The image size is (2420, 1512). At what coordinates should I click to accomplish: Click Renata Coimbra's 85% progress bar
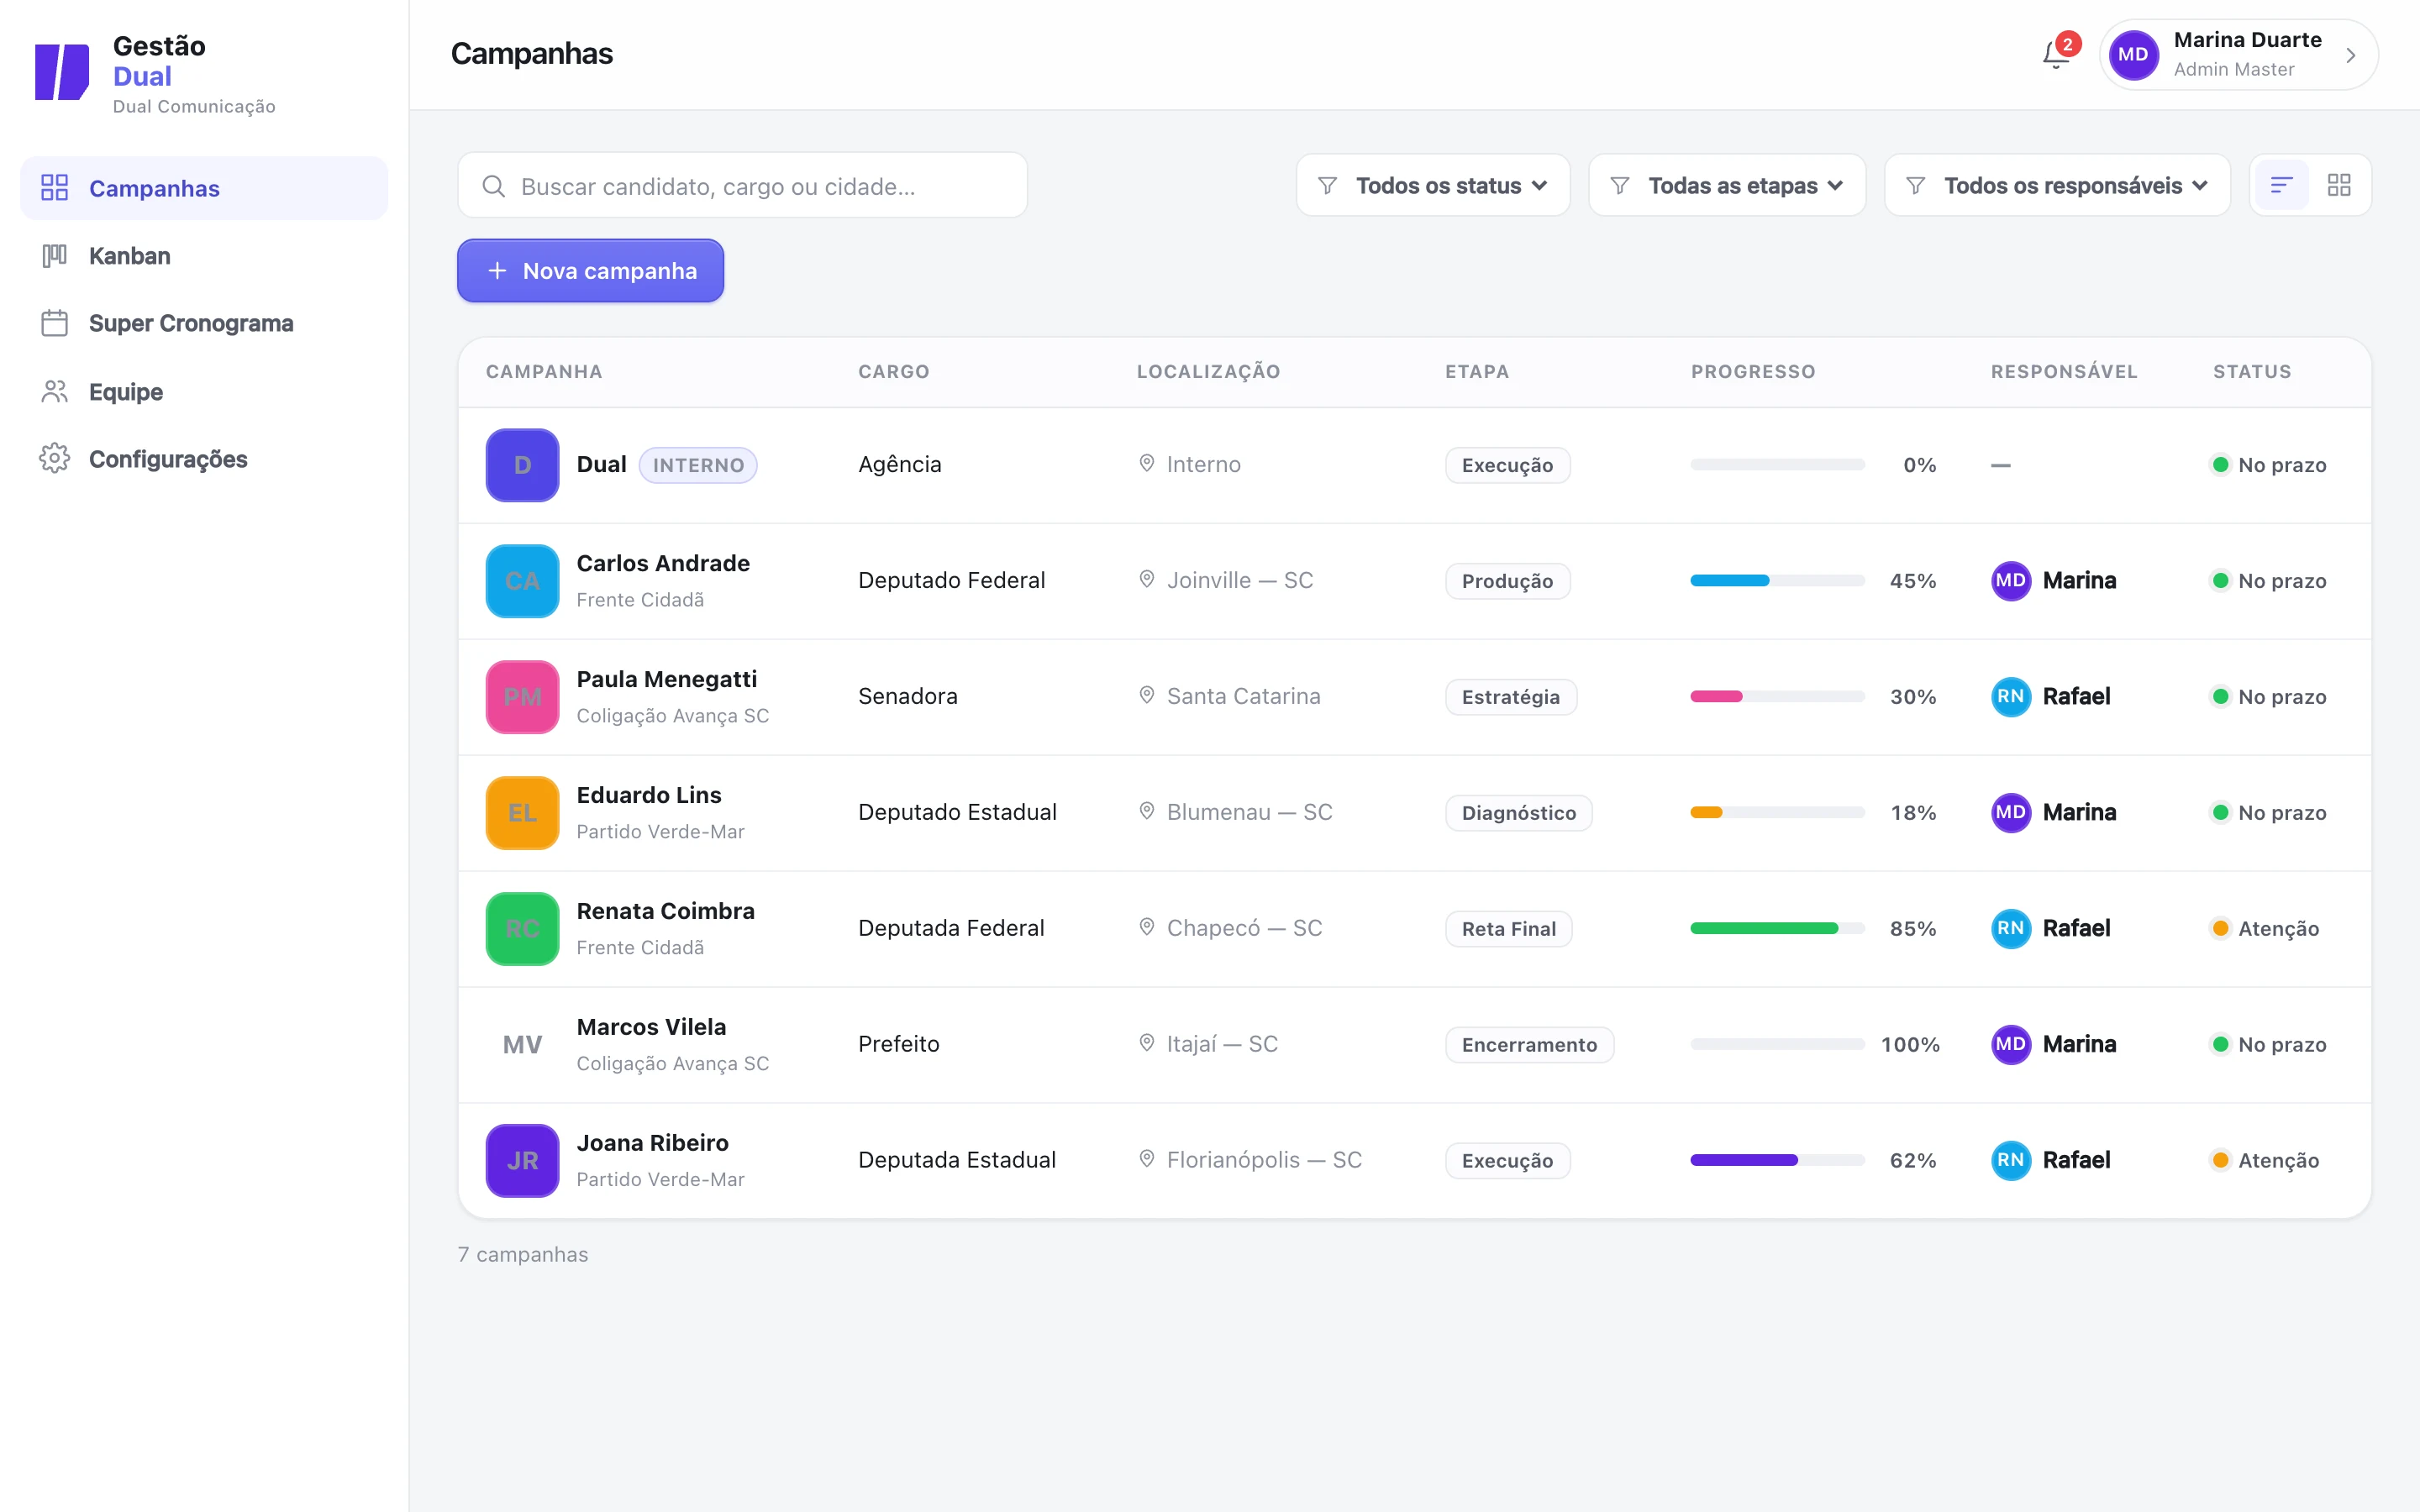coord(1777,929)
